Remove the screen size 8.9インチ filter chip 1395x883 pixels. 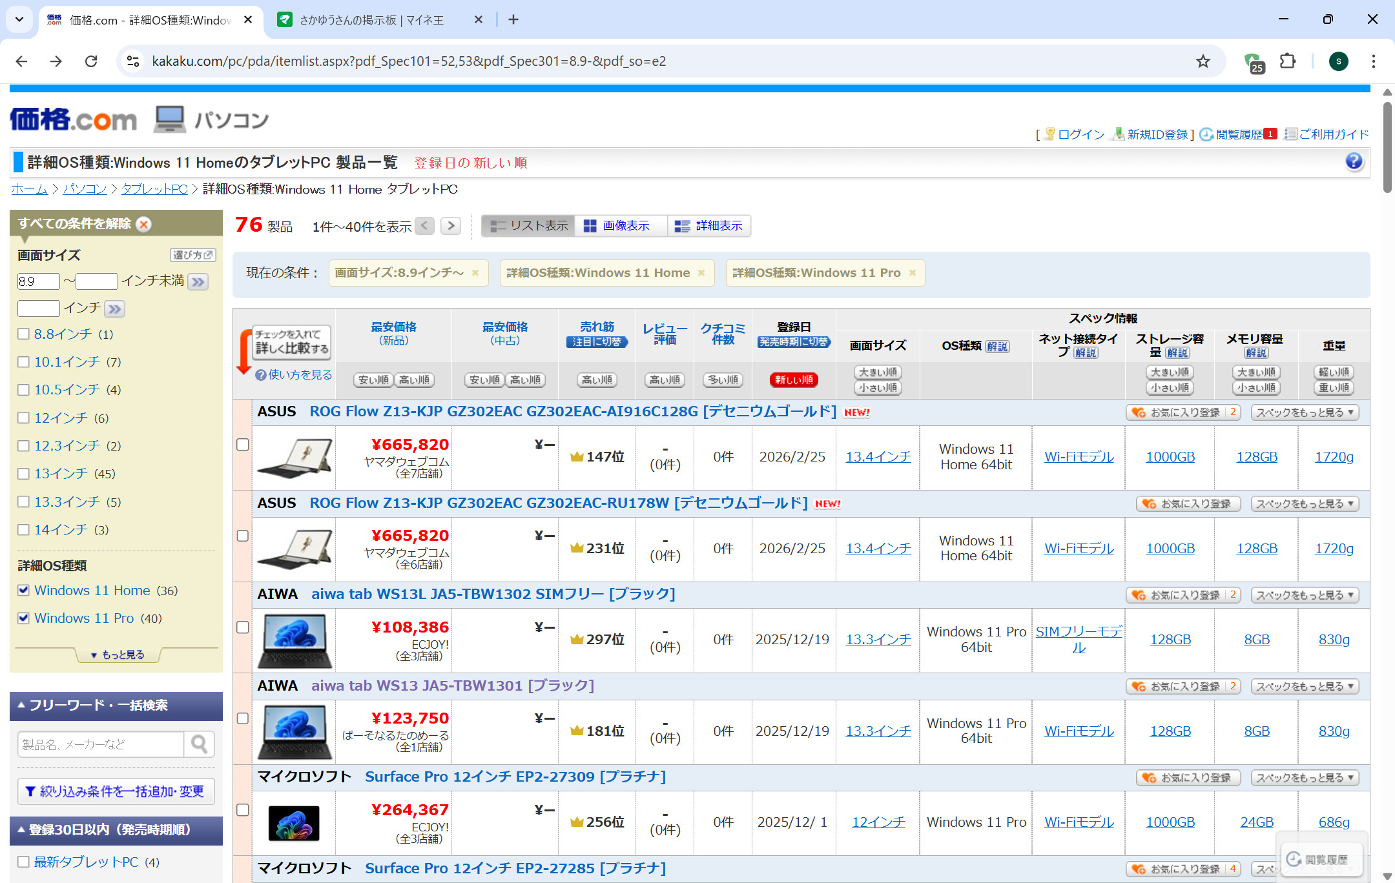(475, 273)
